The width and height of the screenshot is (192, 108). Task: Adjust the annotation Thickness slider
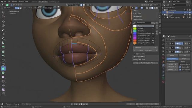tap(145, 47)
